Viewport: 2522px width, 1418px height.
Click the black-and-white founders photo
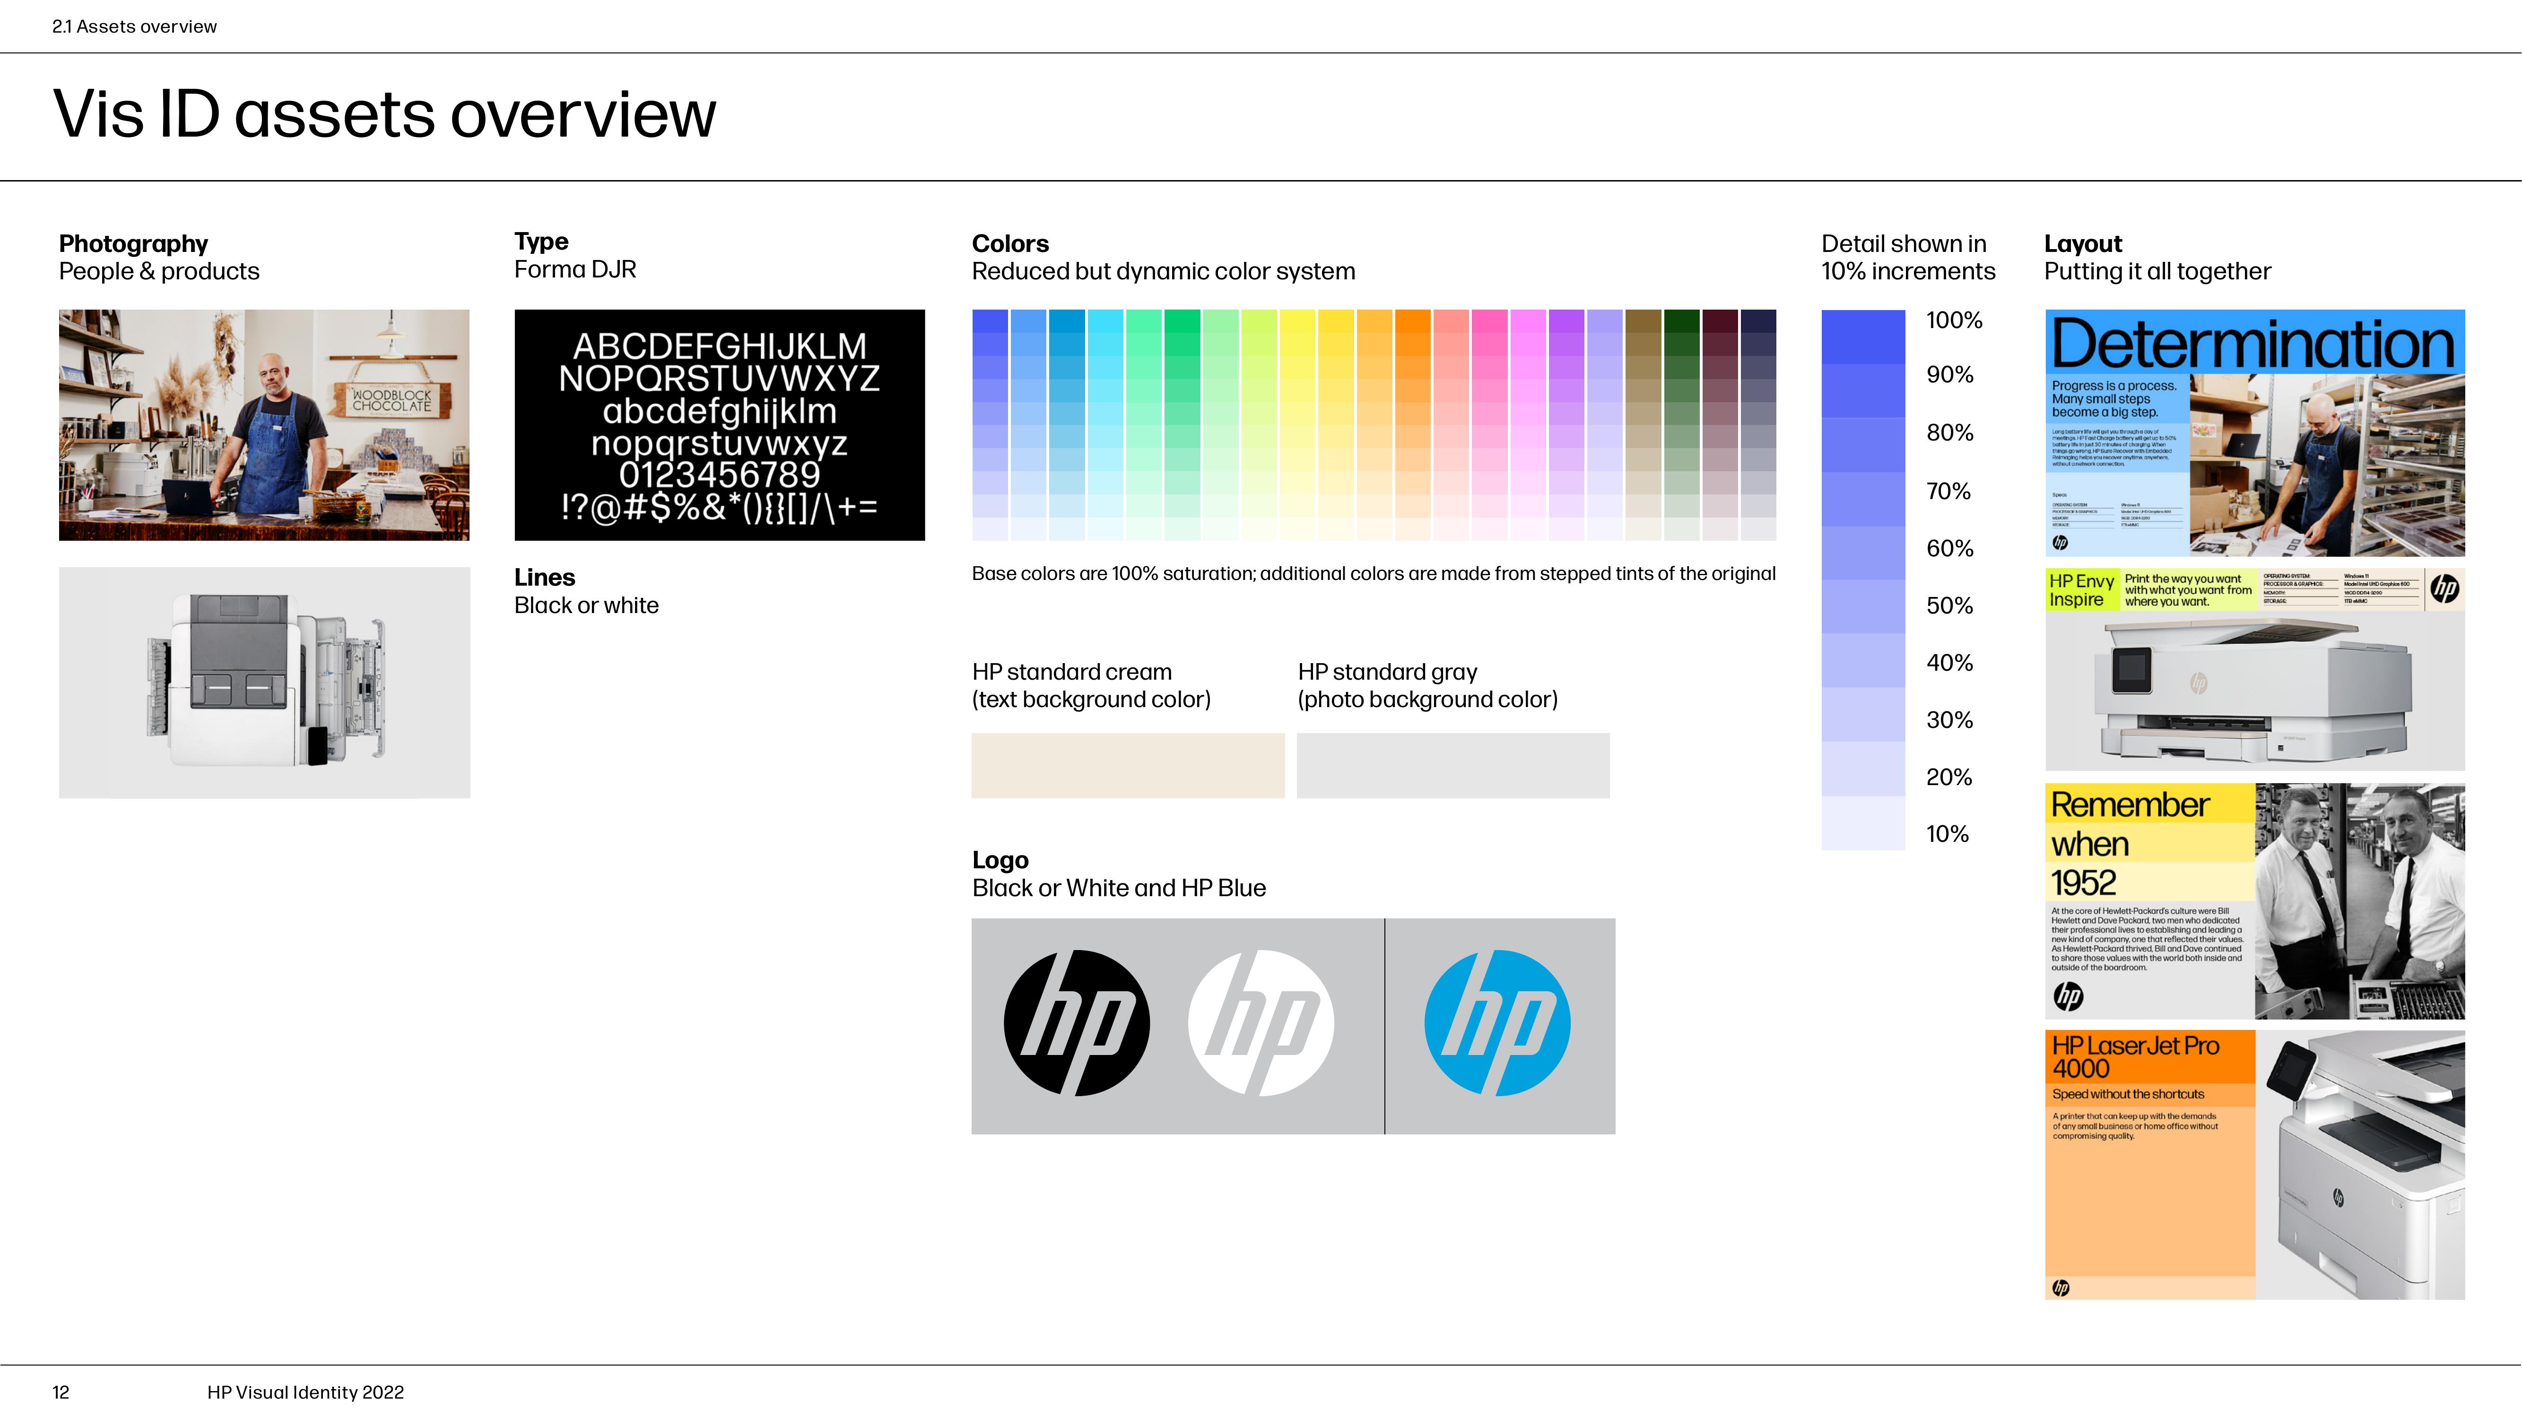click(x=2360, y=901)
